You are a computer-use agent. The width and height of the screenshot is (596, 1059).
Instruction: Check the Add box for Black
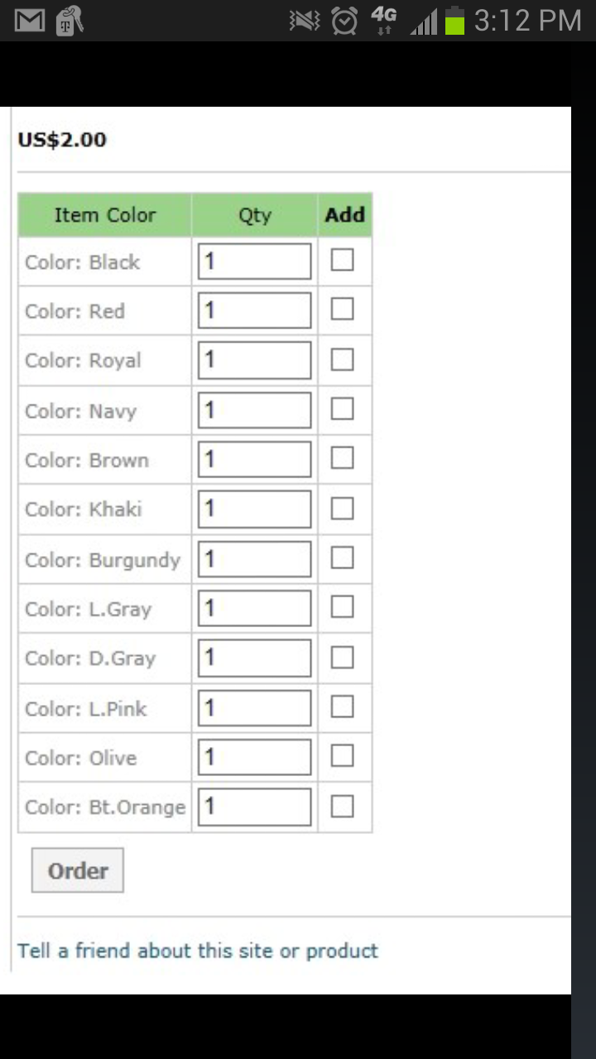342,261
